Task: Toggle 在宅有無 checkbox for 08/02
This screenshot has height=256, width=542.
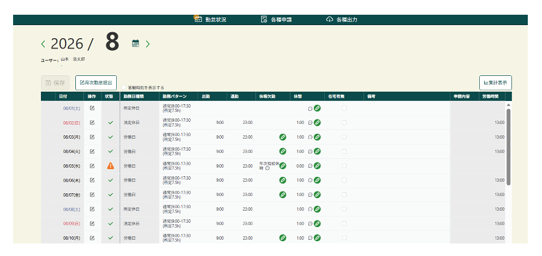Action: pos(344,122)
